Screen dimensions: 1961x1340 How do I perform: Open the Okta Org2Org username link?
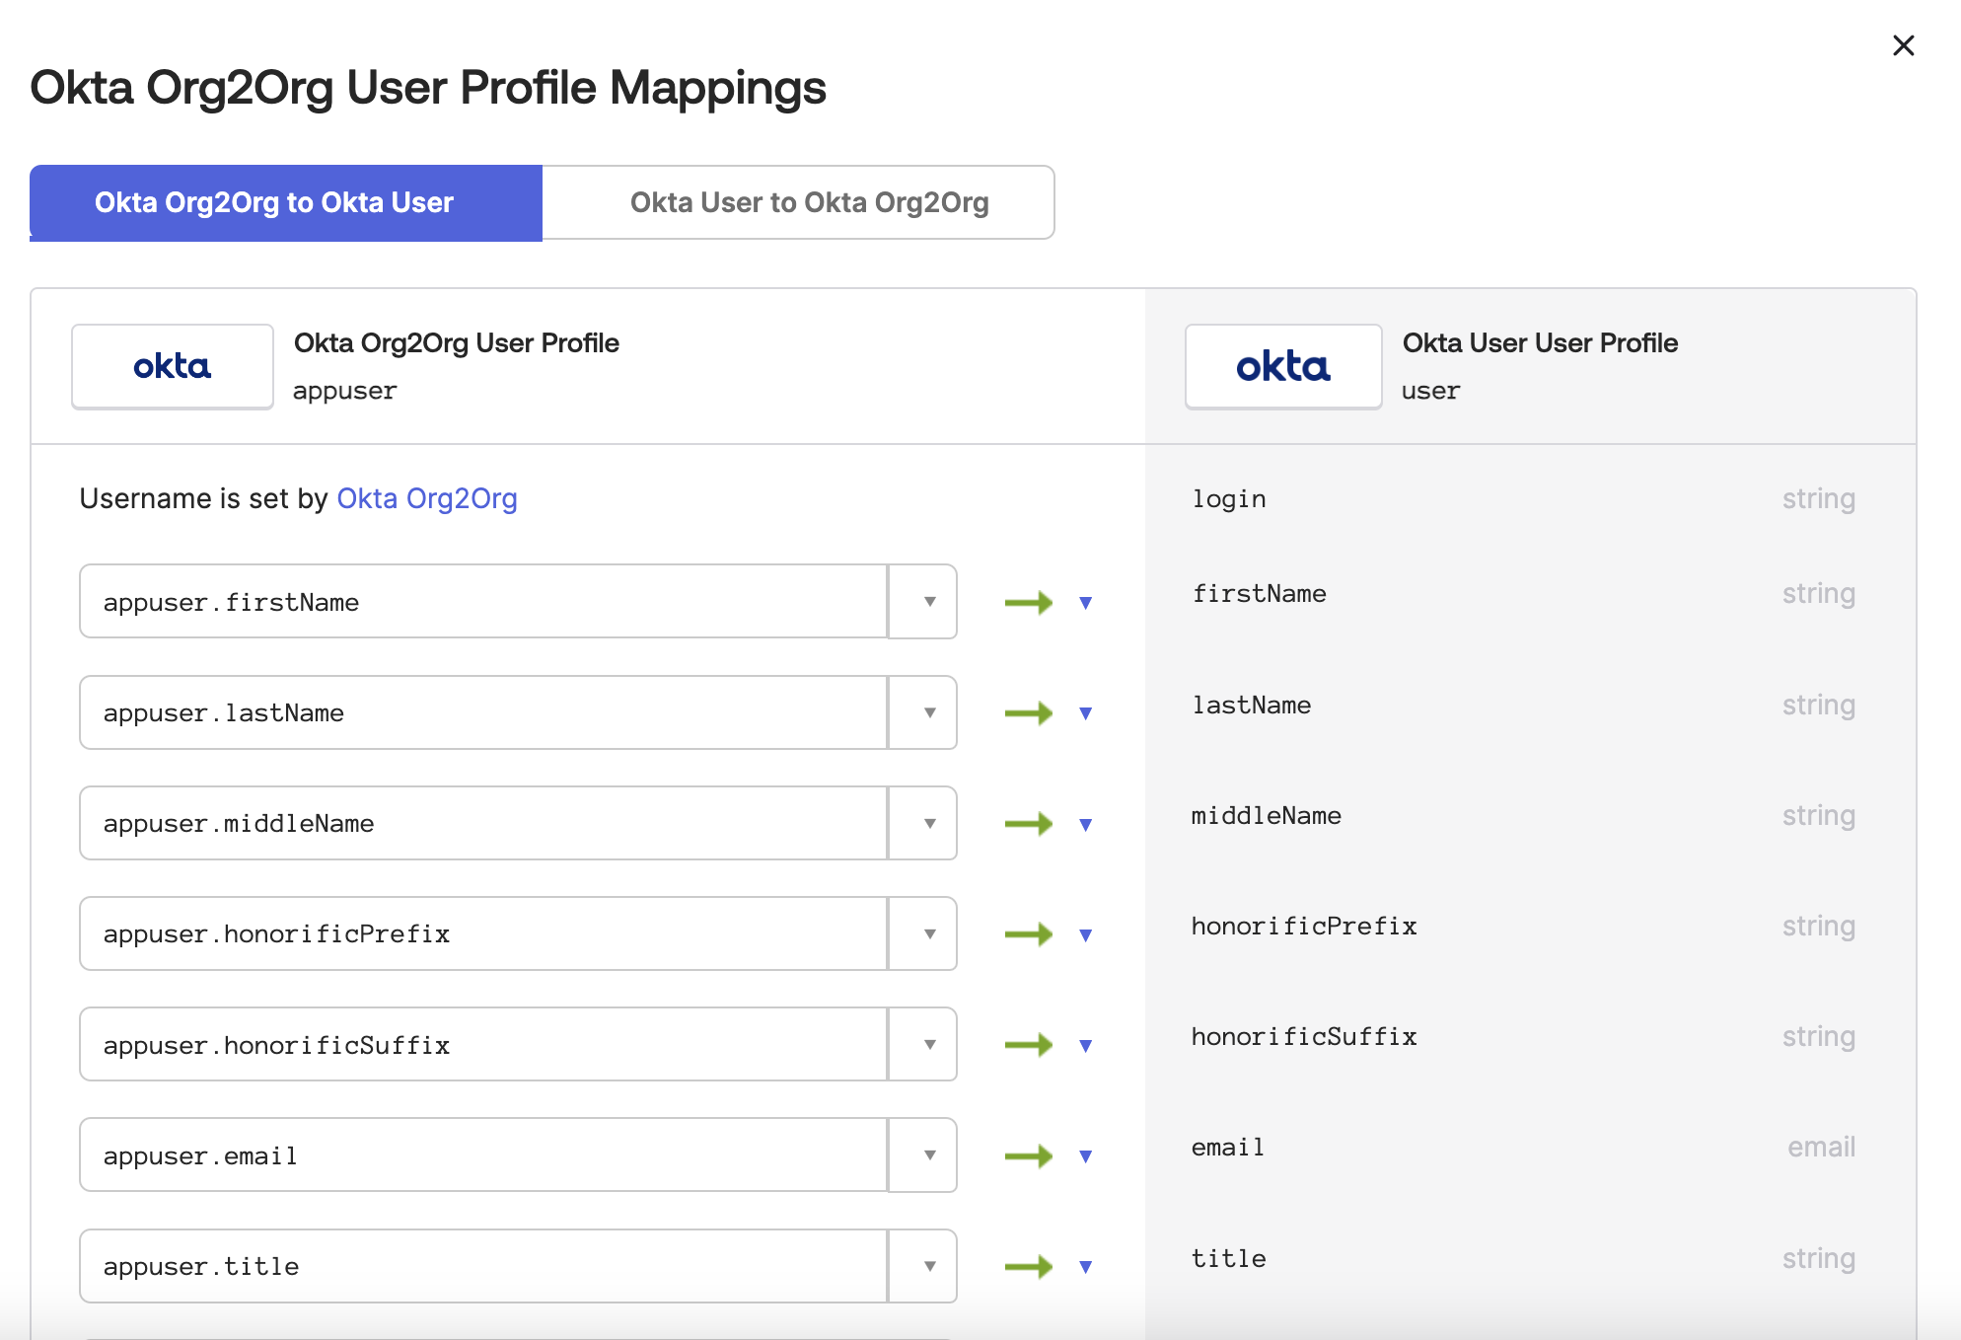427,498
